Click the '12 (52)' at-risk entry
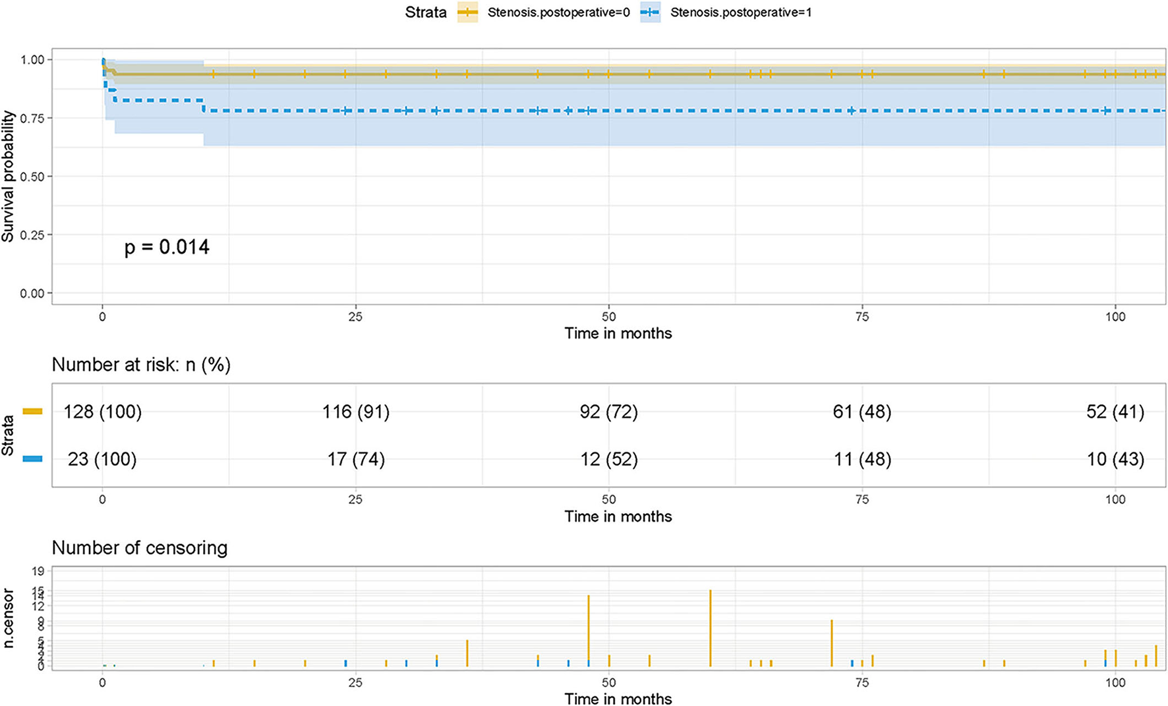The width and height of the screenshot is (1168, 706). tap(609, 458)
